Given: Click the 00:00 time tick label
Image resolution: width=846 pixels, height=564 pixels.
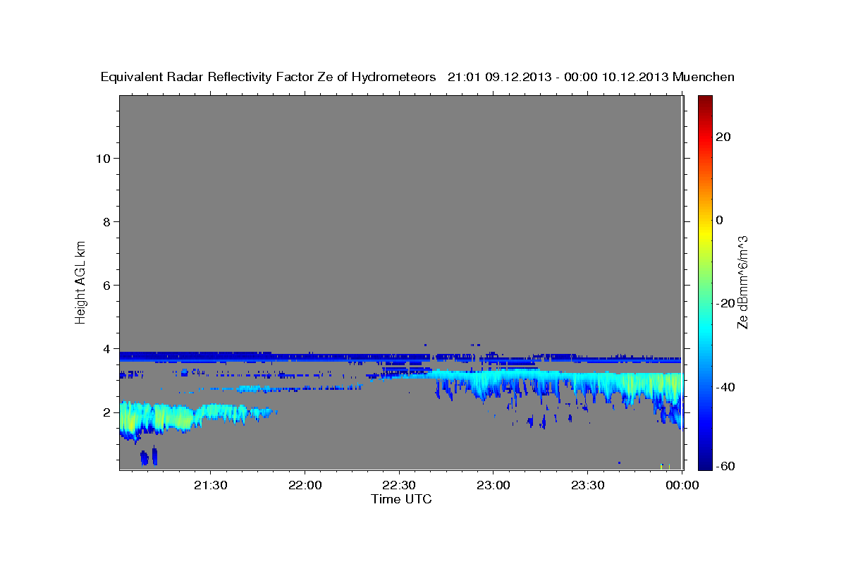Looking at the screenshot, I should coord(681,486).
